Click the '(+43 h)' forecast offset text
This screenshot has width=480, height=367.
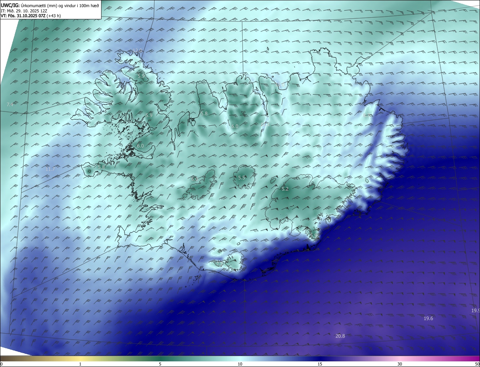pos(54,16)
